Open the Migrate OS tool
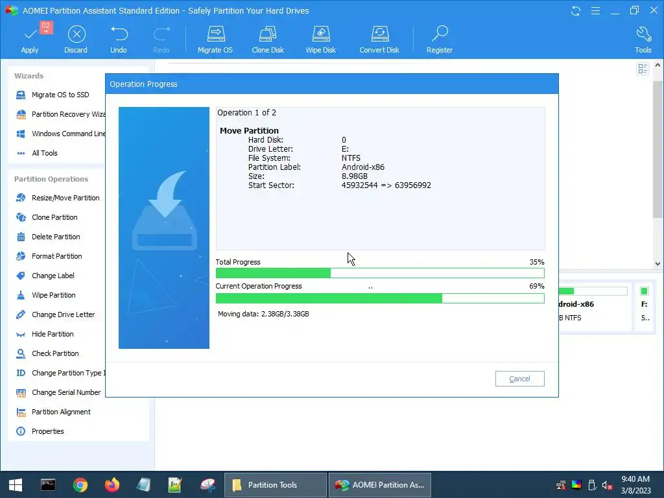 pos(215,40)
